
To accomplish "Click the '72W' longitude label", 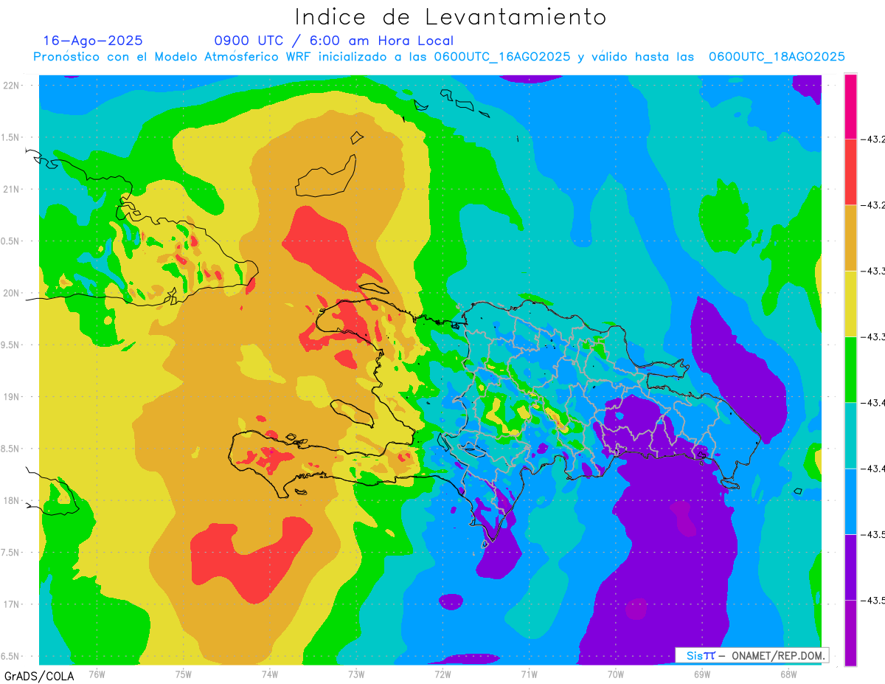I will (x=442, y=674).
